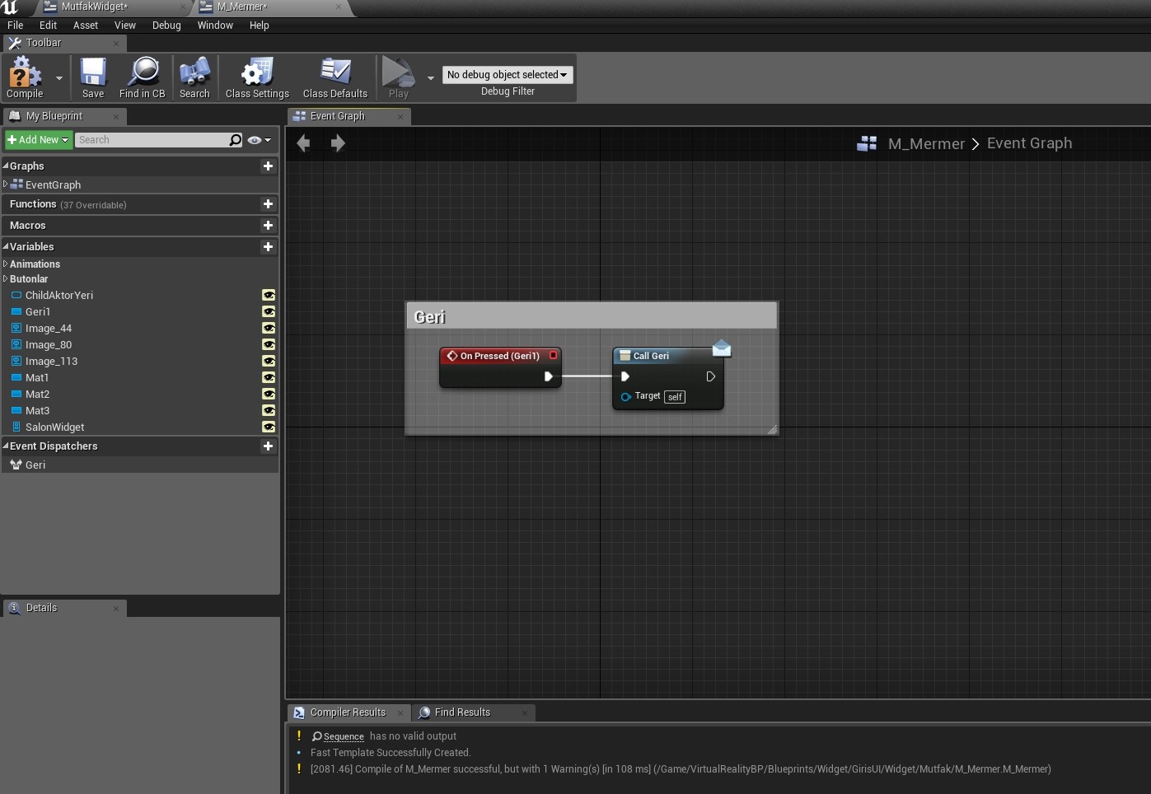Image resolution: width=1151 pixels, height=794 pixels.
Task: Toggle visibility eye for Mat3 variable
Action: point(269,410)
